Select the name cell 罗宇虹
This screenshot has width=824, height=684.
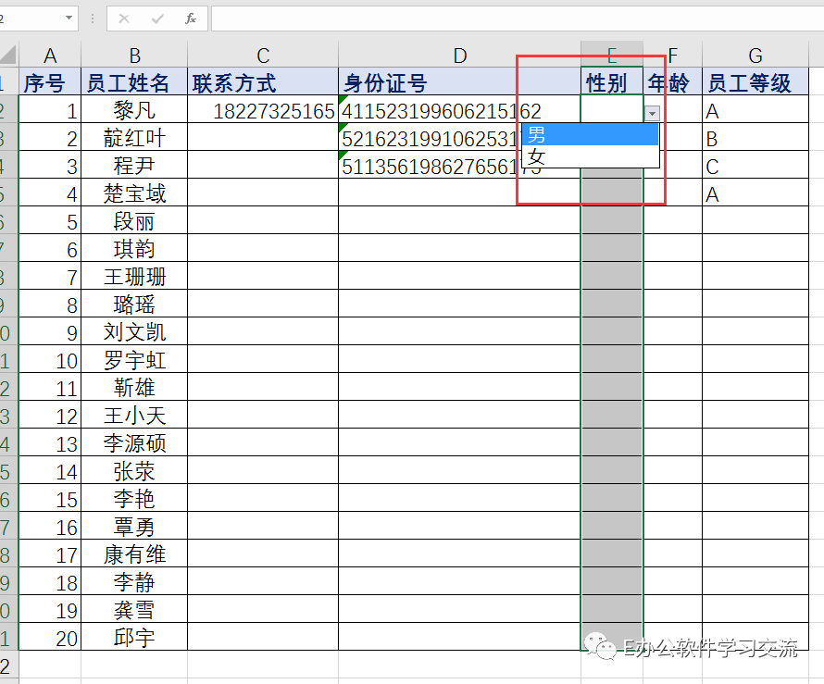(134, 360)
